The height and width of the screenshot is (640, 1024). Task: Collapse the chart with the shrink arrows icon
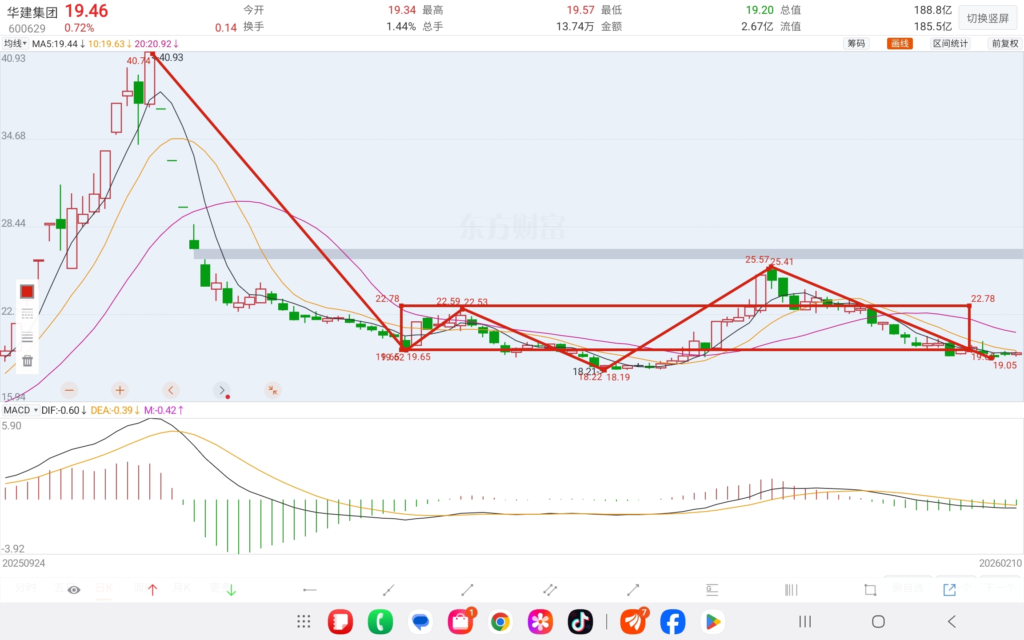tap(272, 391)
